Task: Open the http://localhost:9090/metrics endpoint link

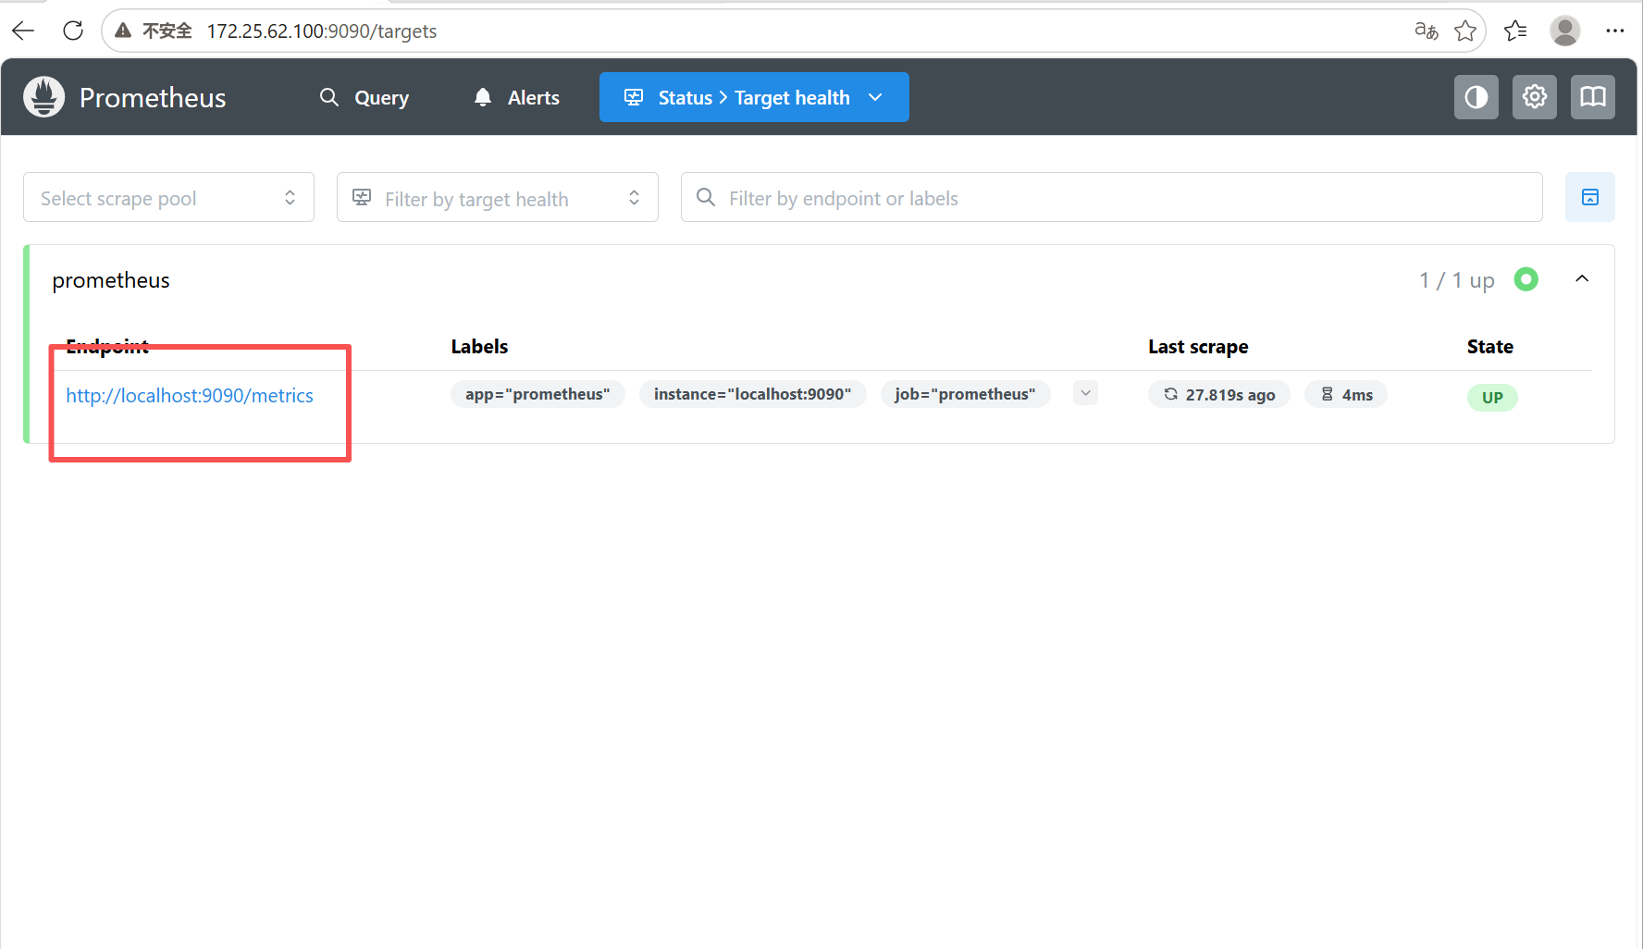Action: click(190, 396)
